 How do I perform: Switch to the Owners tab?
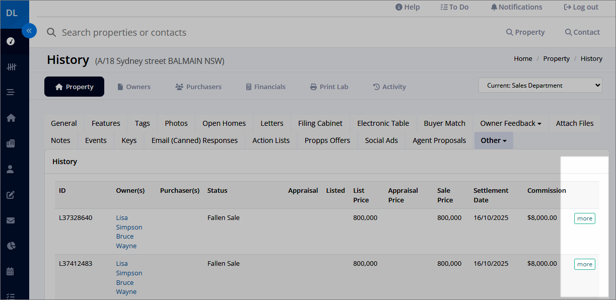pos(134,87)
